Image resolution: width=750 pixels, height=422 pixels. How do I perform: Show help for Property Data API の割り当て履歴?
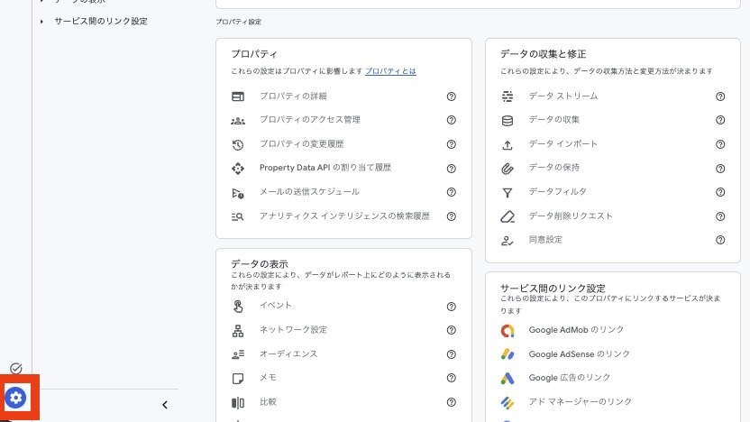click(x=451, y=169)
